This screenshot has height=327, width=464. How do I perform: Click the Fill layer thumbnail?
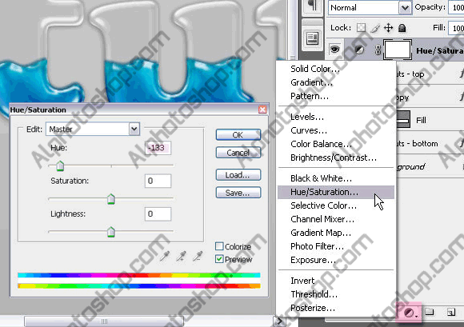[403, 119]
